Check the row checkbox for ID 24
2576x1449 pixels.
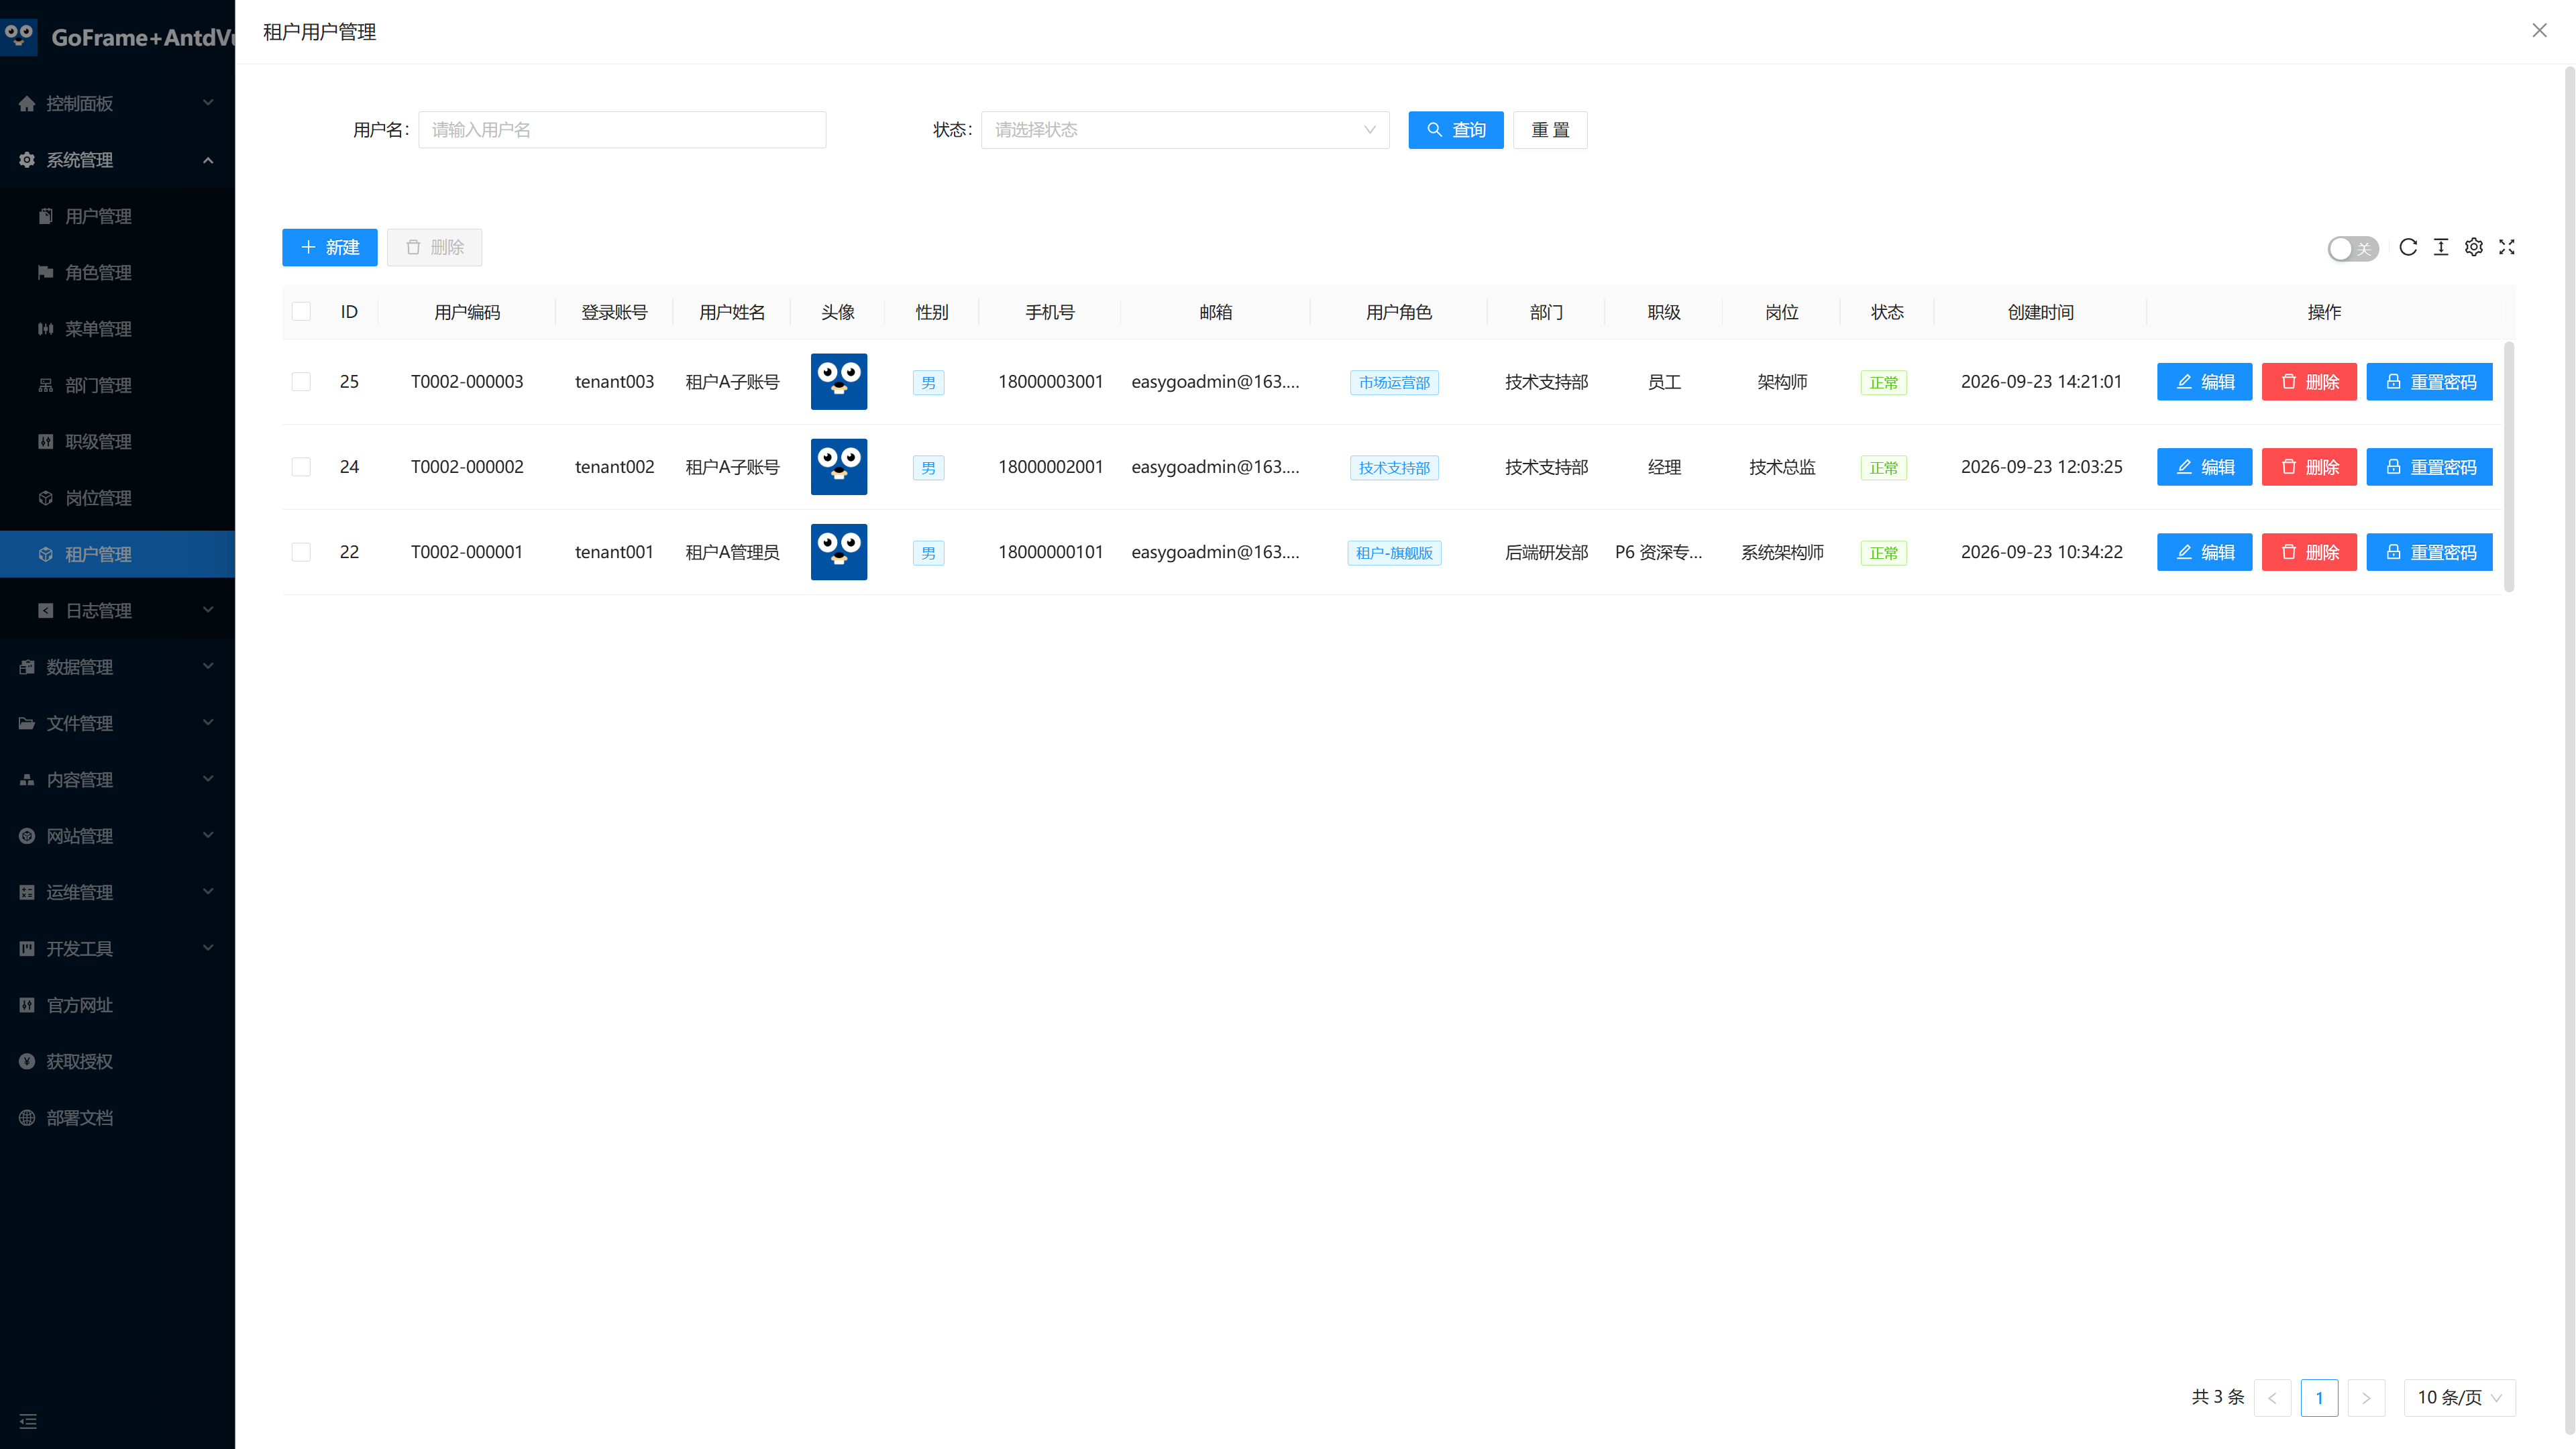[x=301, y=467]
